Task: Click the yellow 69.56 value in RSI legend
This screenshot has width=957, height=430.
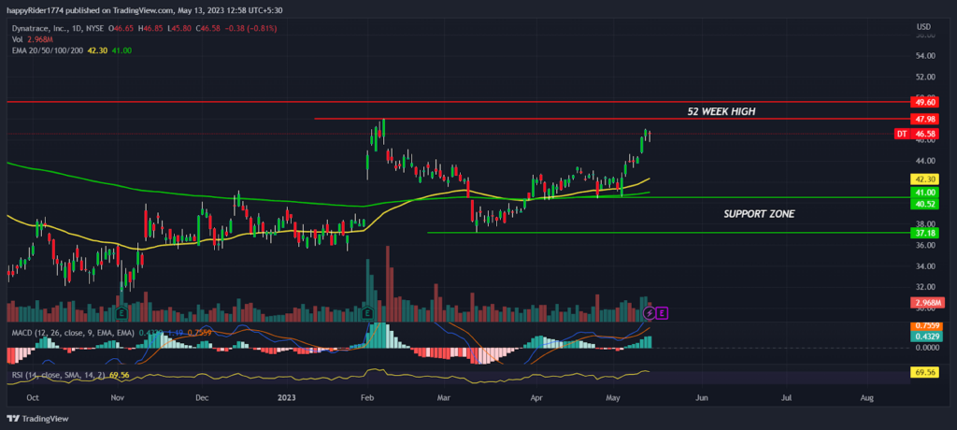Action: [x=121, y=375]
